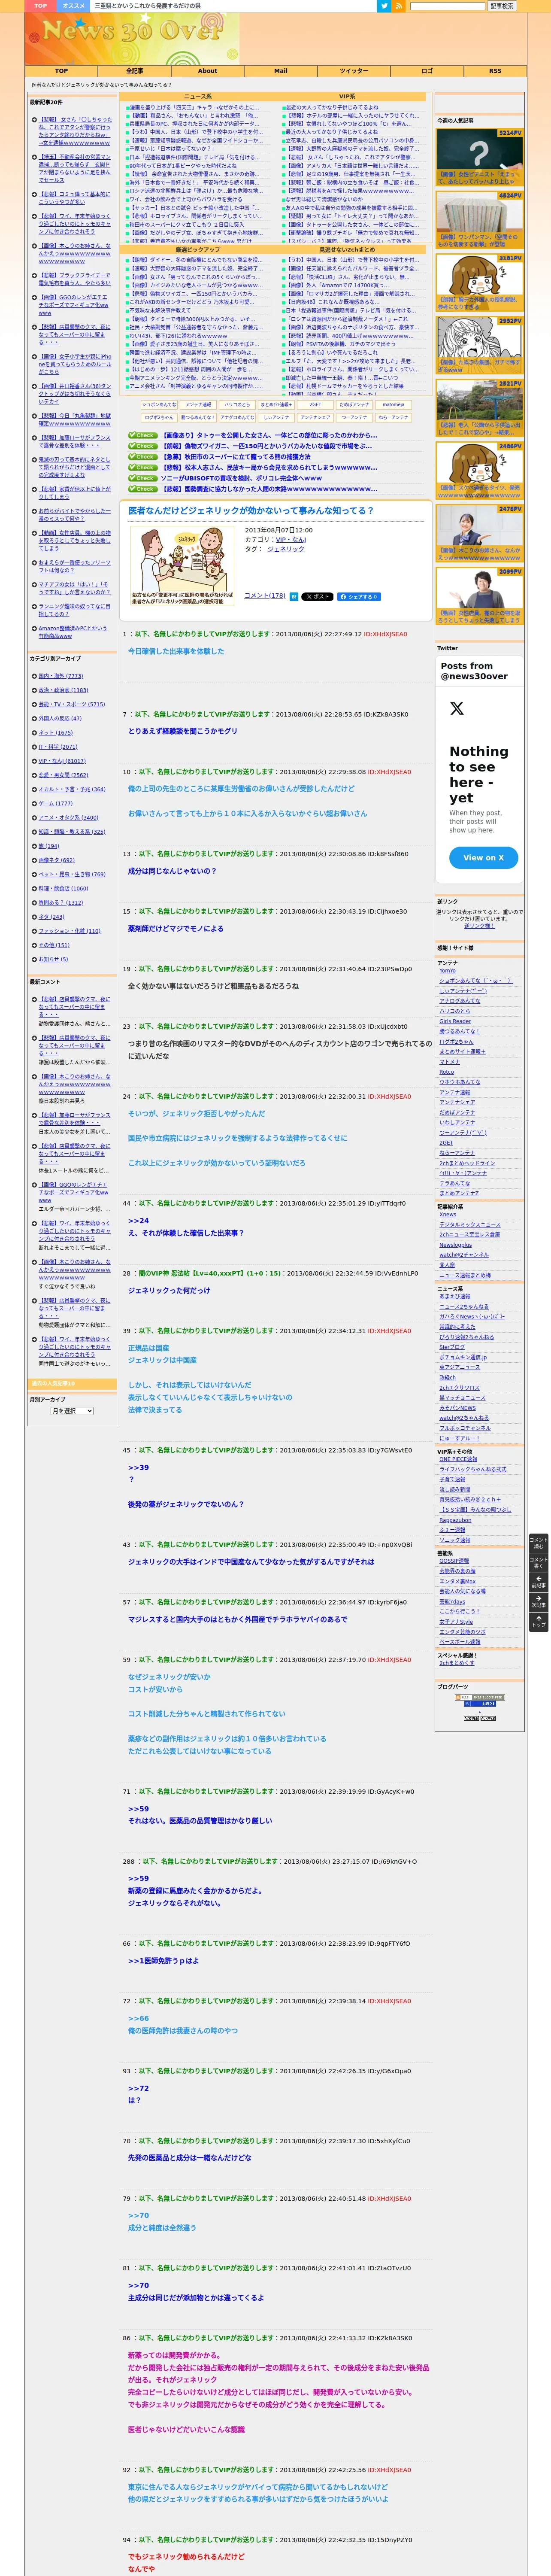Click しゅぽにあんてな antenna button
Image resolution: width=551 pixels, height=2576 pixels.
(x=159, y=405)
